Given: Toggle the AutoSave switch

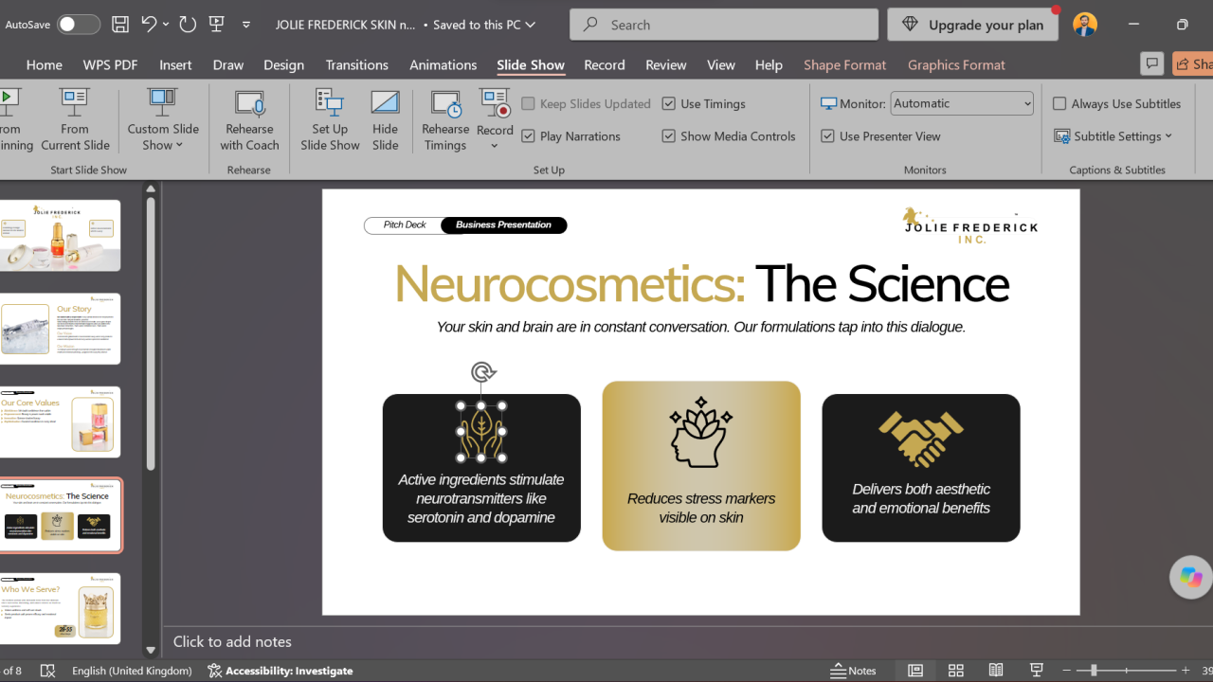Looking at the screenshot, I should tap(78, 25).
